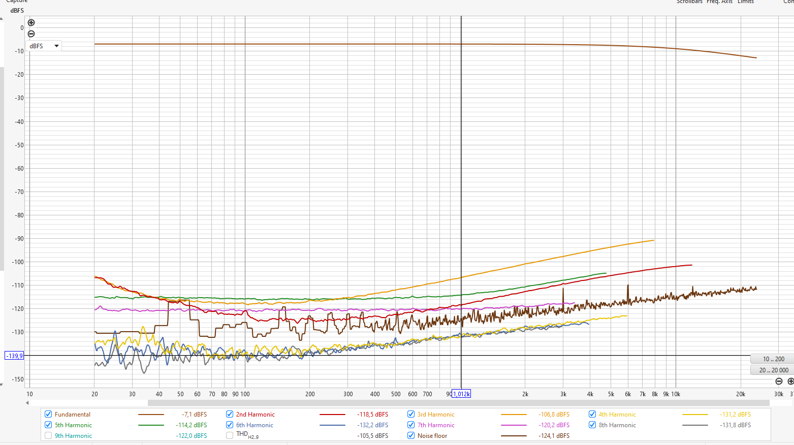Hide the 6th Harmonic trace
This screenshot has height=445, width=794.
(230, 425)
